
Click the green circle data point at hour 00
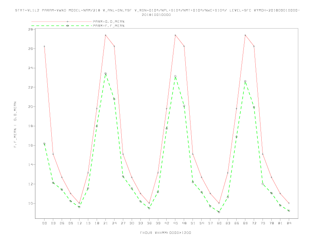click(45, 144)
